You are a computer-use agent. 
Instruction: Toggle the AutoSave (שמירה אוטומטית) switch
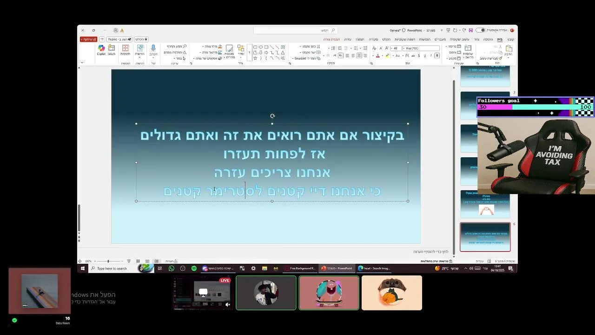pos(480,30)
